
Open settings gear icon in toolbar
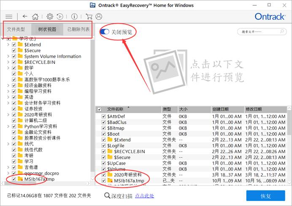click(x=50, y=16)
